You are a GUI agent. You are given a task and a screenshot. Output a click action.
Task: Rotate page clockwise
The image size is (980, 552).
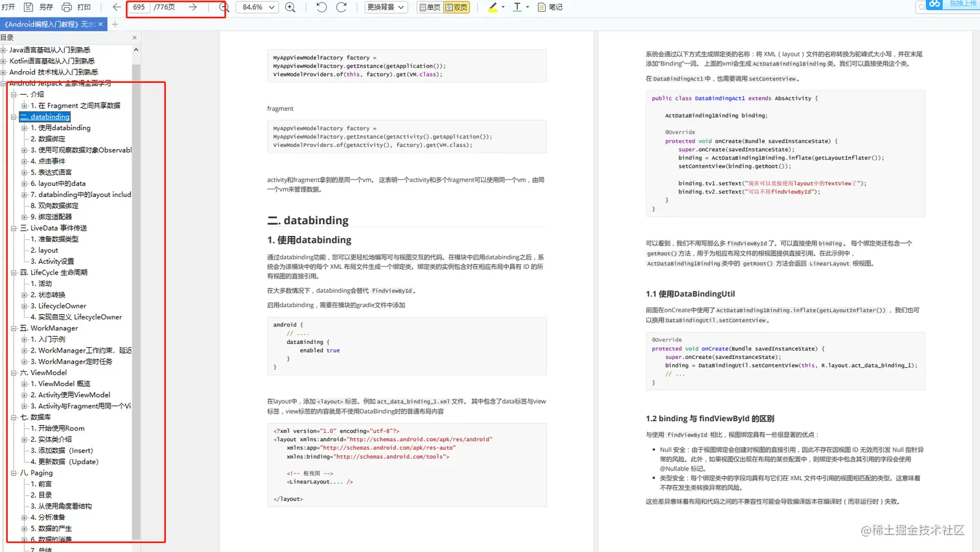point(342,7)
